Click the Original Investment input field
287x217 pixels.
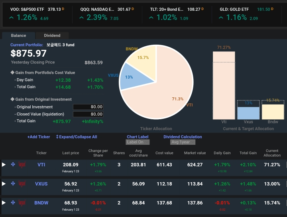click(x=88, y=107)
